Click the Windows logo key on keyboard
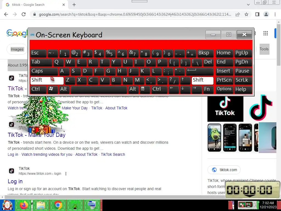The image size is (281, 211). coord(52,89)
